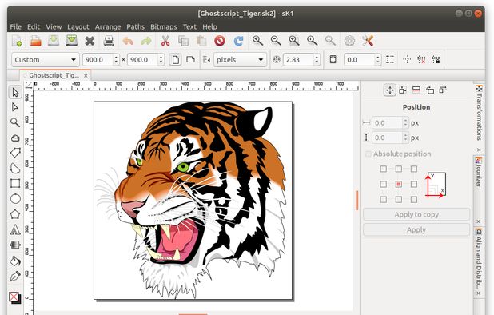This screenshot has width=494, height=315.
Task: Select the top-left orientation point
Action: click(x=384, y=169)
